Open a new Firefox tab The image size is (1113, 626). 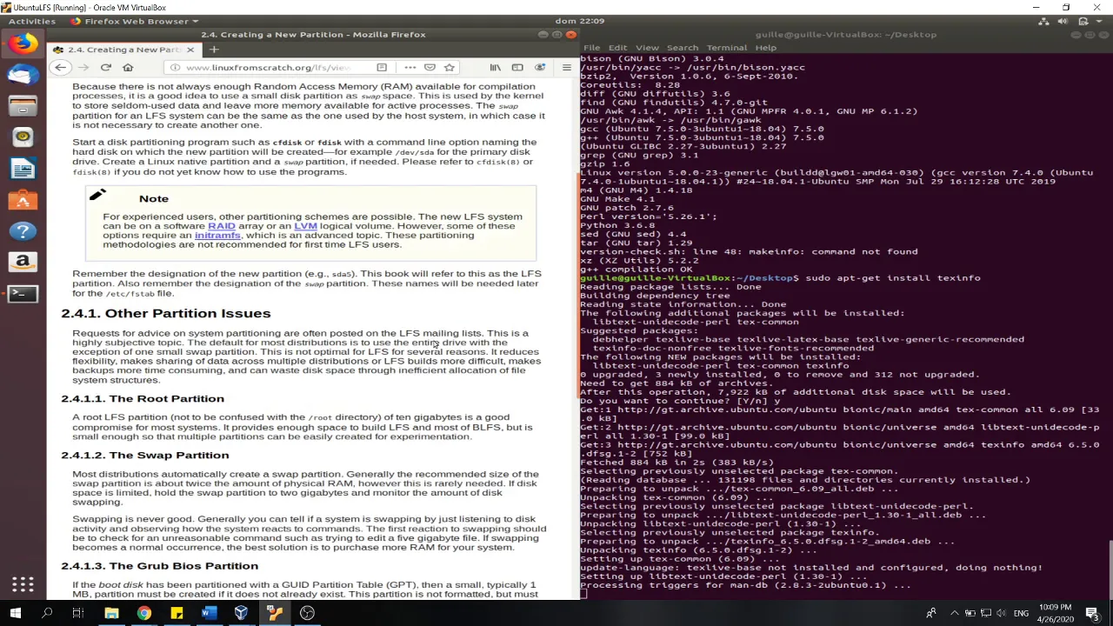tap(214, 50)
